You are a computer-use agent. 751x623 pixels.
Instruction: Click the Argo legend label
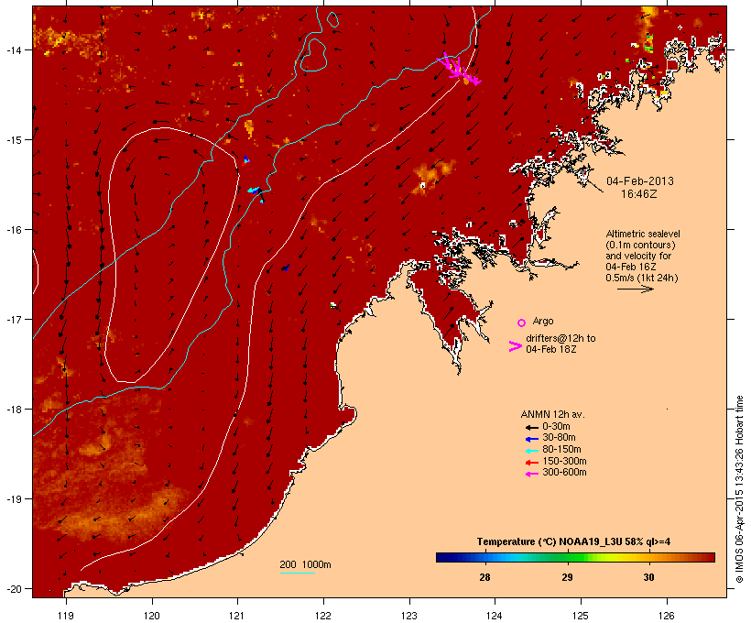(x=543, y=321)
